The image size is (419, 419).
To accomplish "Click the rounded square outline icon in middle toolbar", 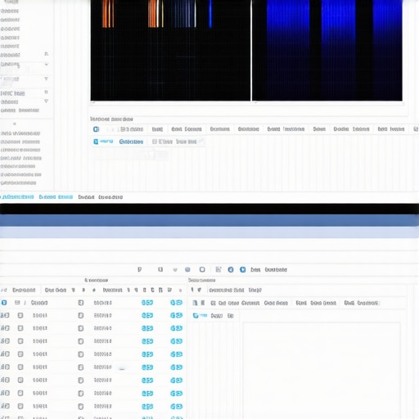I will point(202,269).
